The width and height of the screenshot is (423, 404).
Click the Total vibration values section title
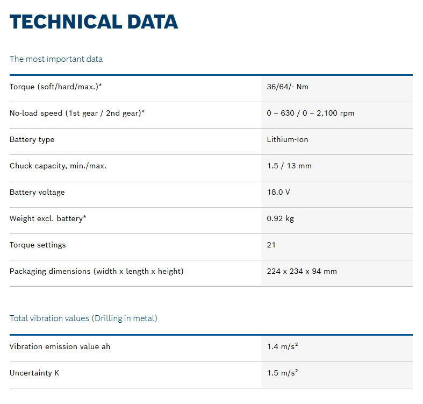[83, 318]
